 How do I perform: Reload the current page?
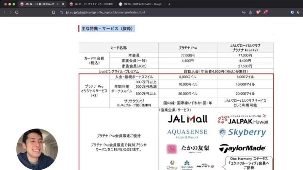click(17, 12)
